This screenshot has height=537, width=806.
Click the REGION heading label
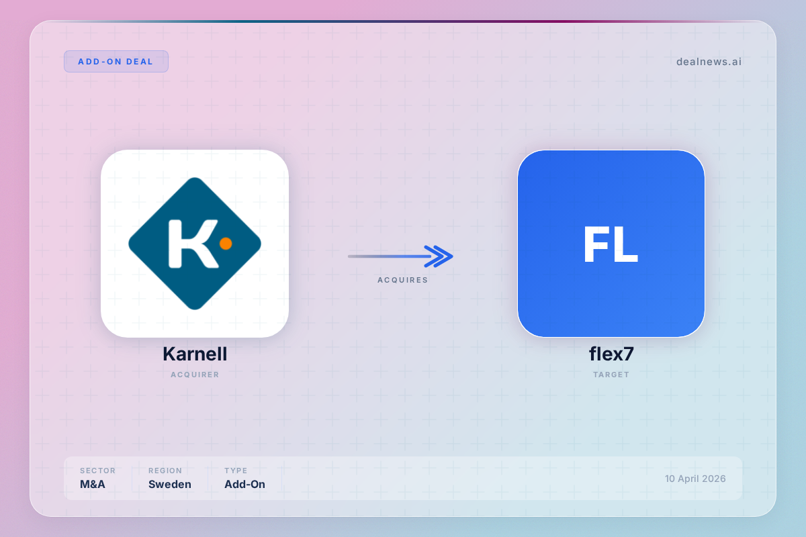[165, 471]
